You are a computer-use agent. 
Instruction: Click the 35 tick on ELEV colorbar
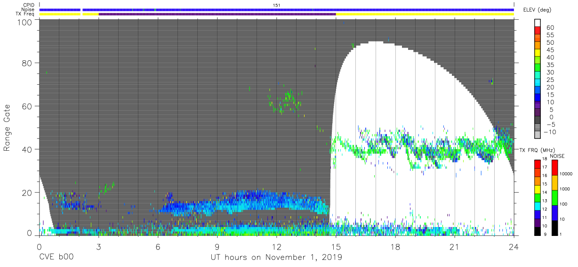pos(549,65)
